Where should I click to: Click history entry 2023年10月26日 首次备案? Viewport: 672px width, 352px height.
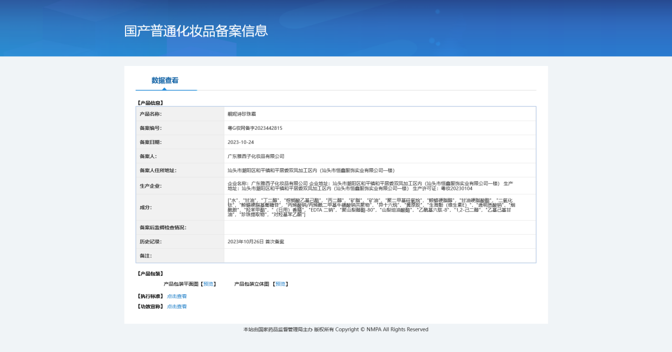[256, 242]
